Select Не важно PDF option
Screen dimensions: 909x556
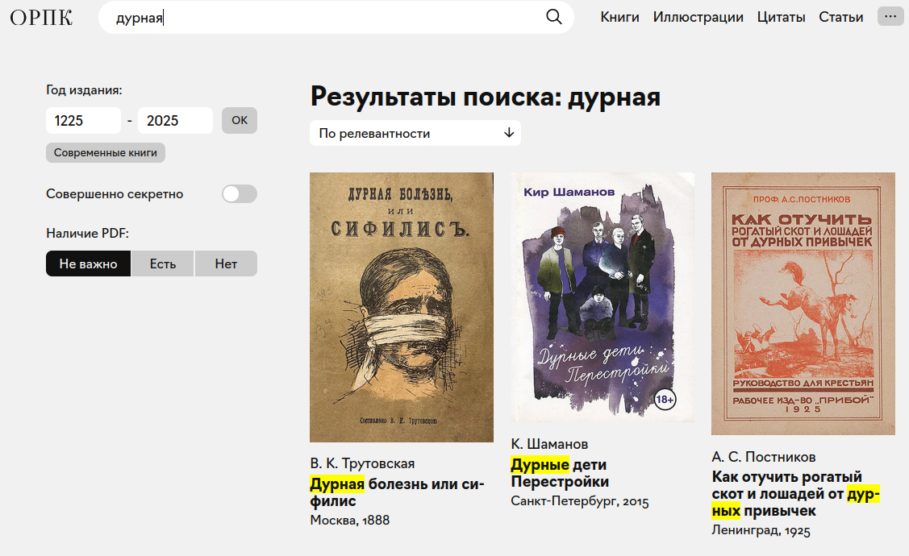(x=88, y=263)
